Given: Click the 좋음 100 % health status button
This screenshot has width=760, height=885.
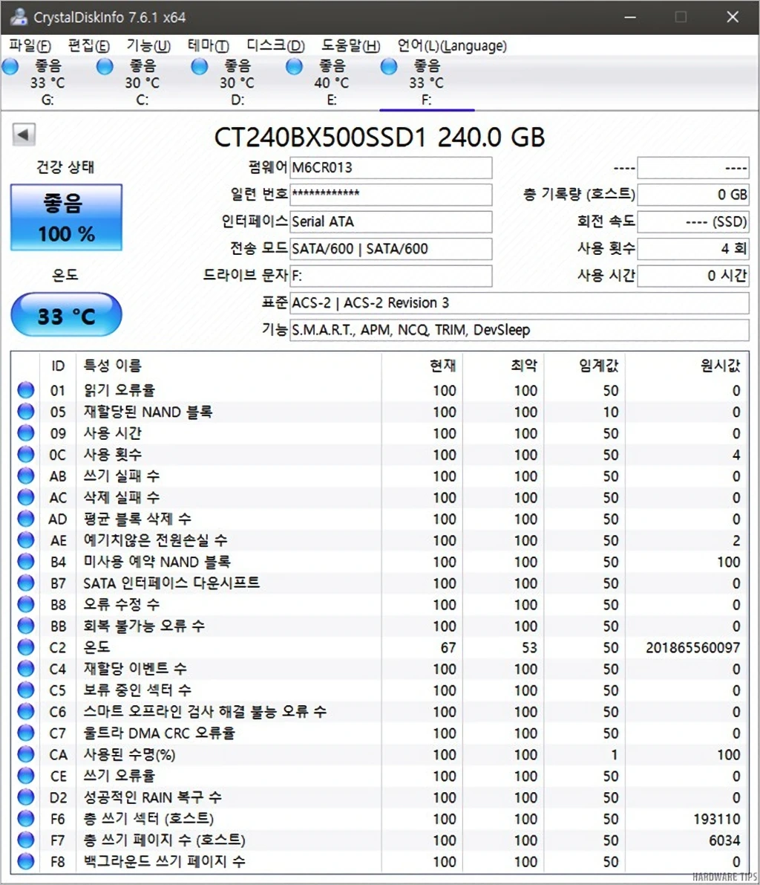Looking at the screenshot, I should (x=66, y=217).
